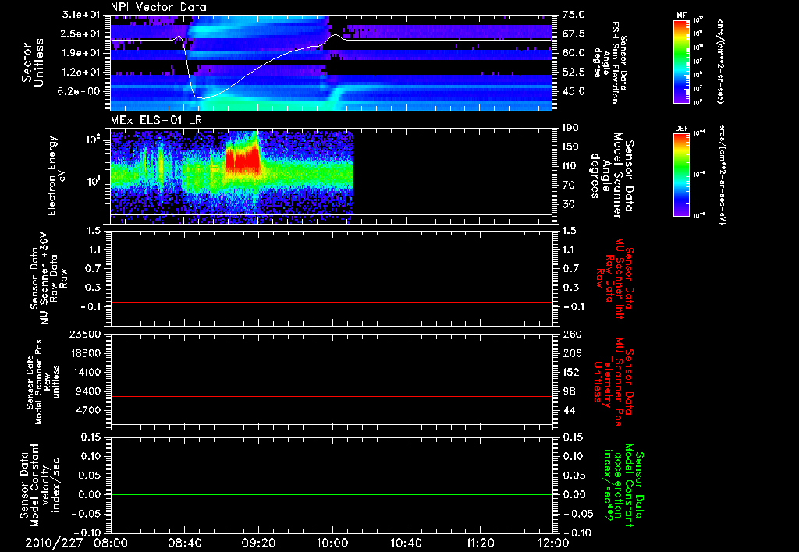799x552 pixels.
Task: Click the "52.5" sun elevation tick
Action: coord(574,73)
